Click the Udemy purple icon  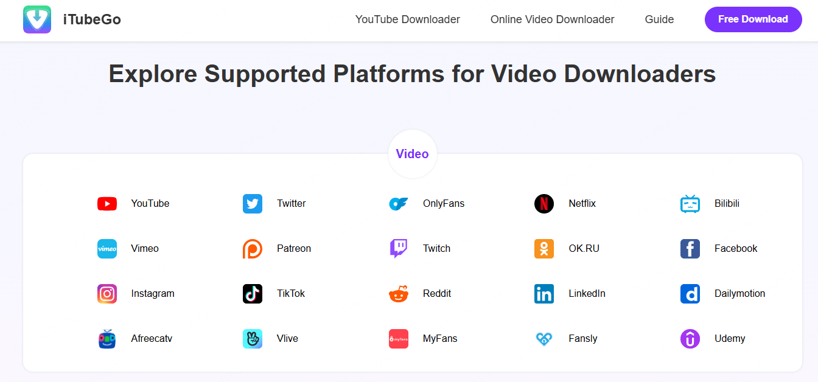point(690,339)
